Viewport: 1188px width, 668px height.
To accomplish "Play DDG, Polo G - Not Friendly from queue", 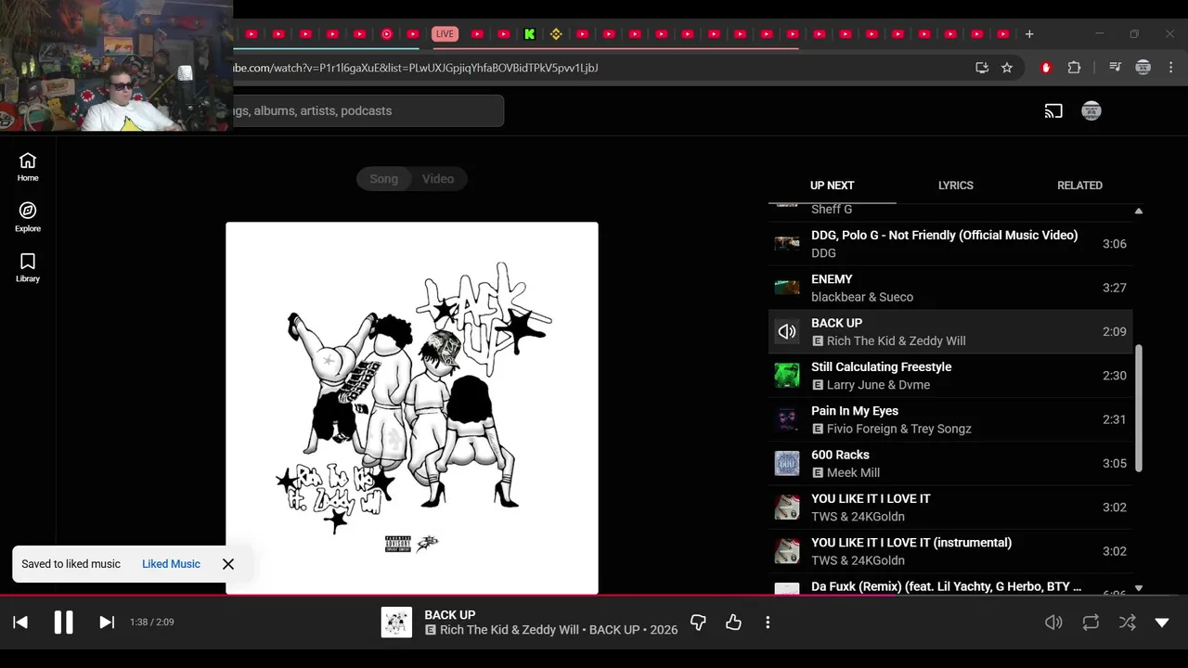I will point(950,244).
